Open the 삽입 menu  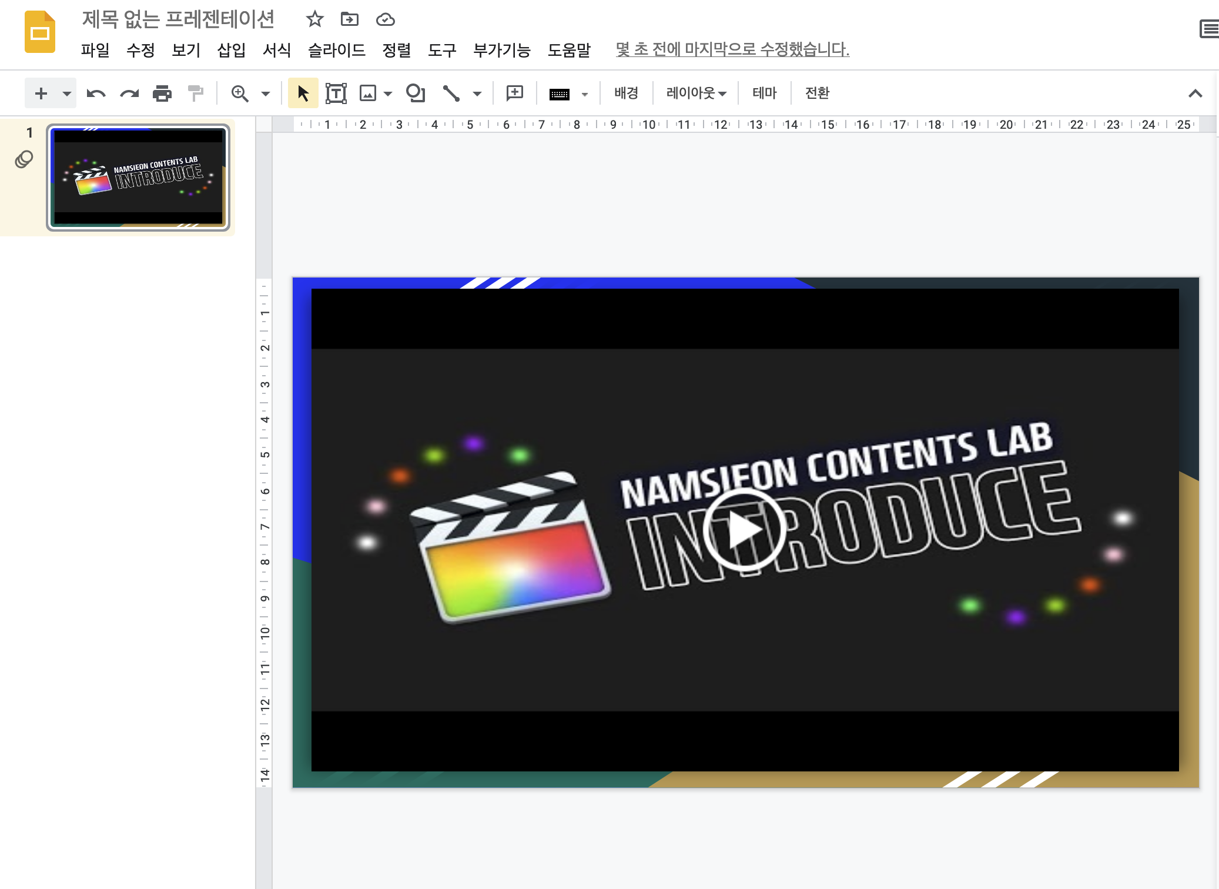(231, 50)
